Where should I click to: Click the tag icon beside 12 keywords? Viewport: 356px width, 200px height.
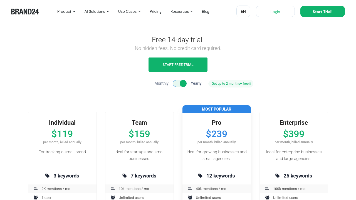200,176
